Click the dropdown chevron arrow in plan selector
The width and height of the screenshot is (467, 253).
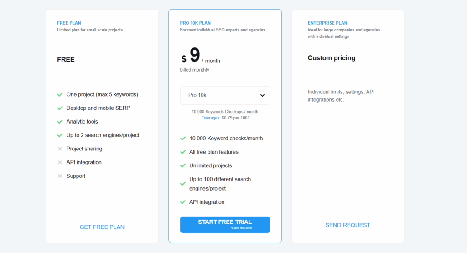point(262,96)
